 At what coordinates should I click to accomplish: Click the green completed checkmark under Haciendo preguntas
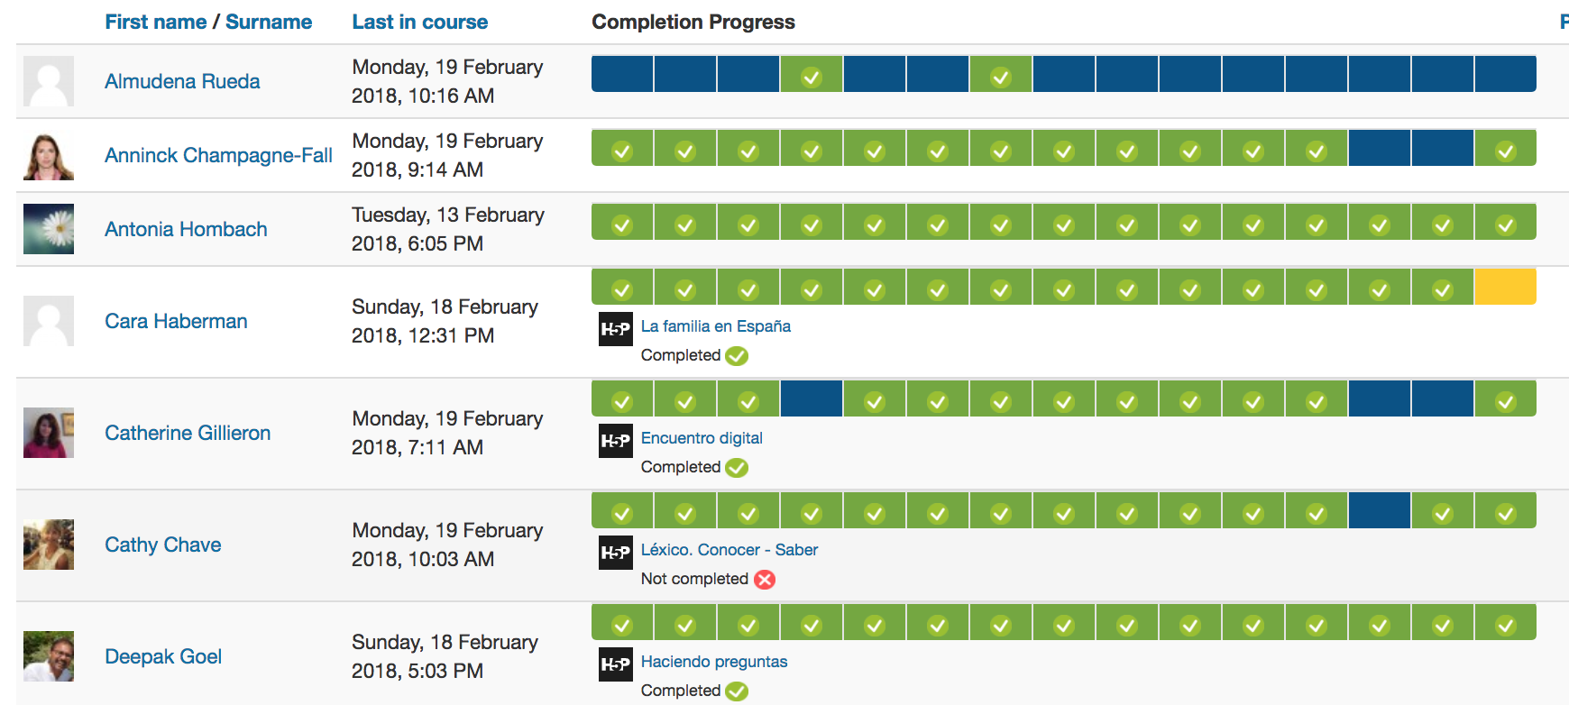click(x=737, y=691)
